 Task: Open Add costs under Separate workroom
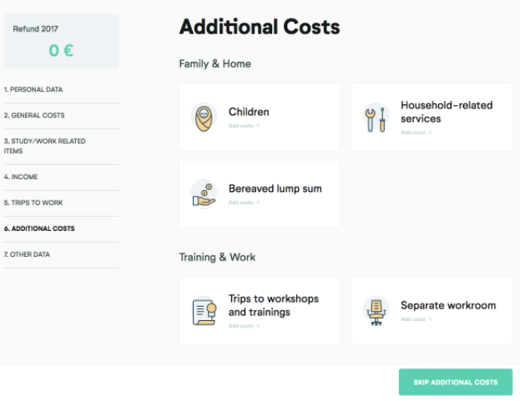click(x=416, y=319)
